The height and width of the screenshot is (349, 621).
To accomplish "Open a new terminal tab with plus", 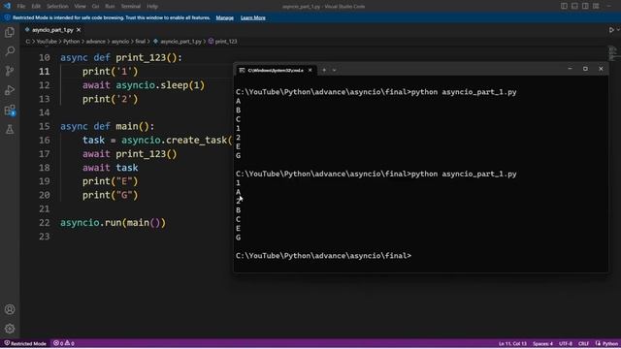I will point(324,70).
